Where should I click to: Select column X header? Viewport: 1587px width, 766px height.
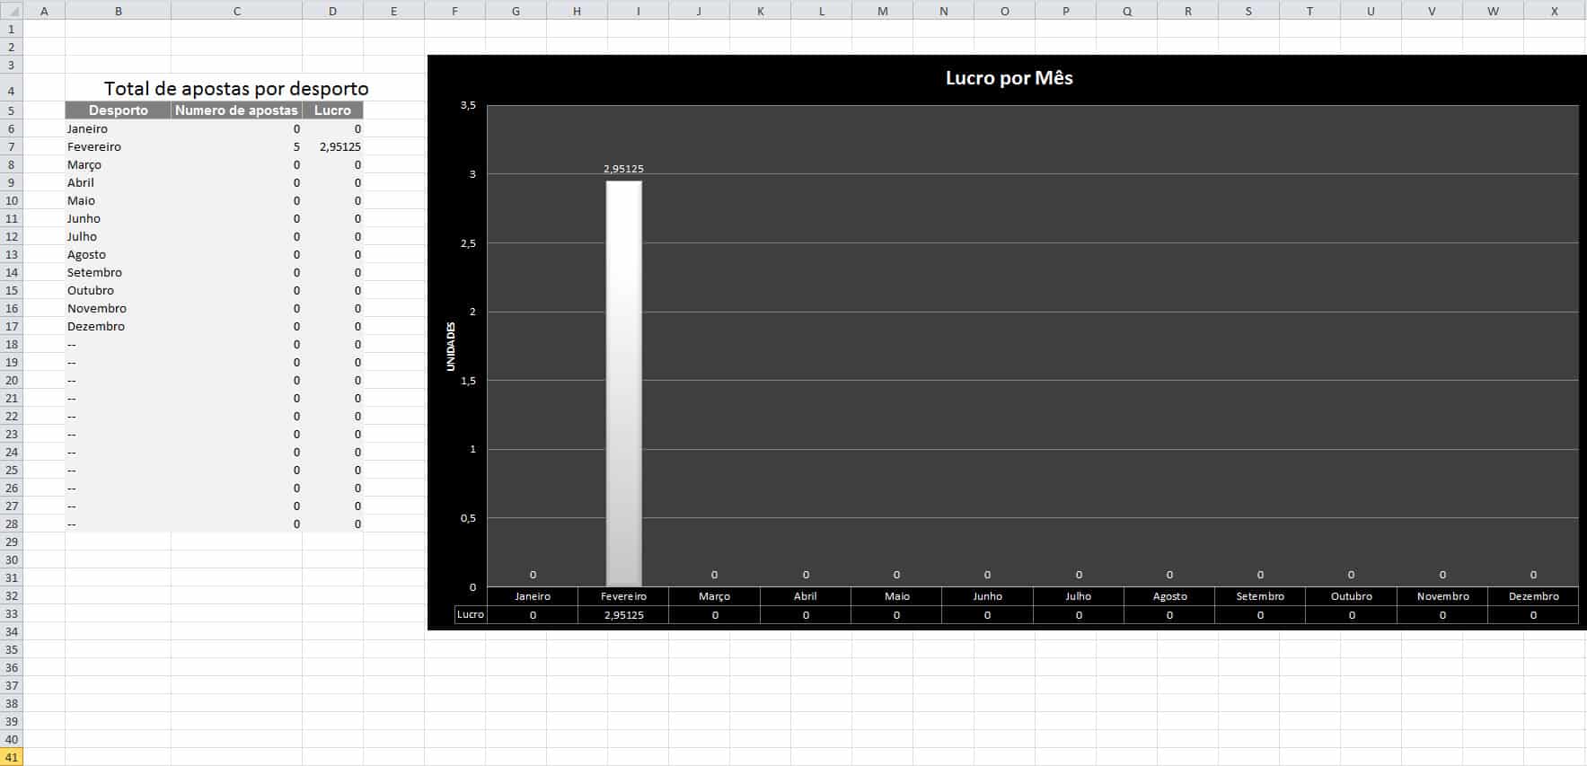click(x=1554, y=11)
